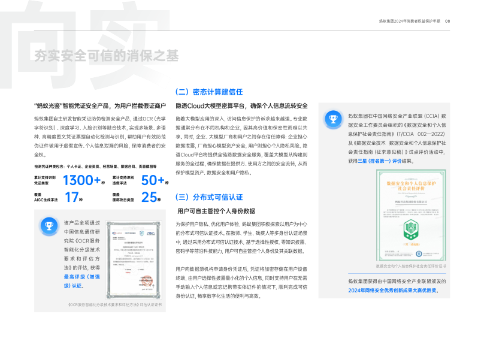Click label 覆盖AIGC生成手法

point(46,197)
